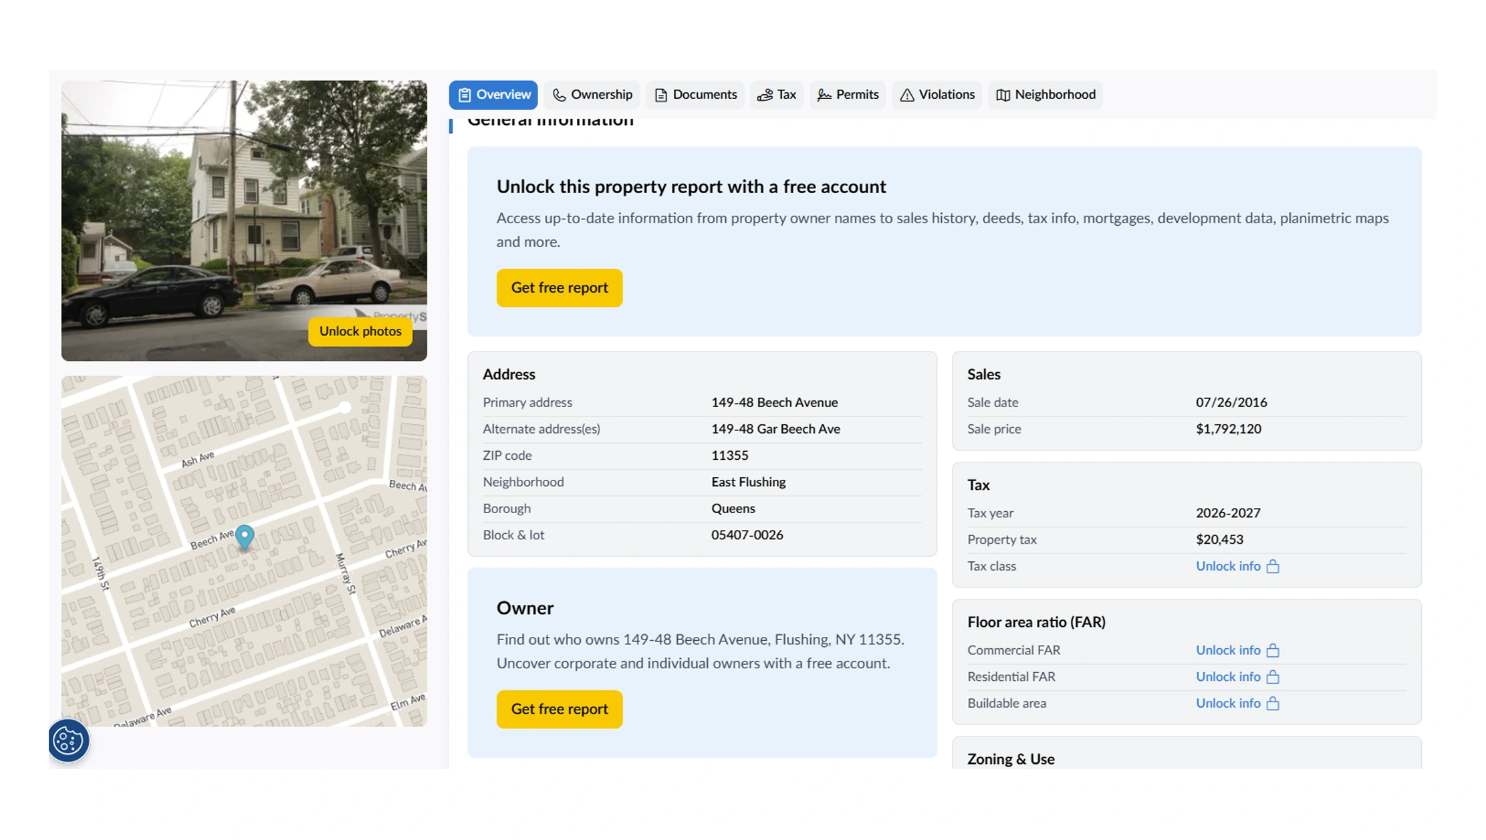Open the Violations tab
The image size is (1486, 840).
point(937,95)
